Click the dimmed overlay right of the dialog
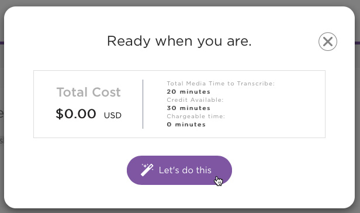 [x=358, y=115]
